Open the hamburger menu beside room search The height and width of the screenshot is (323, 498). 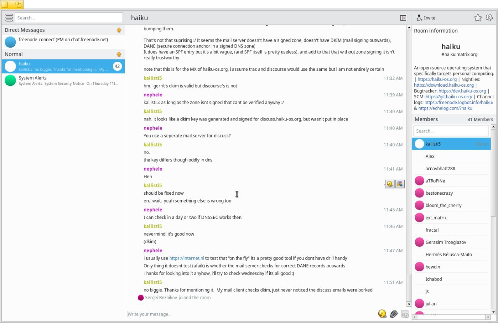click(x=9, y=18)
